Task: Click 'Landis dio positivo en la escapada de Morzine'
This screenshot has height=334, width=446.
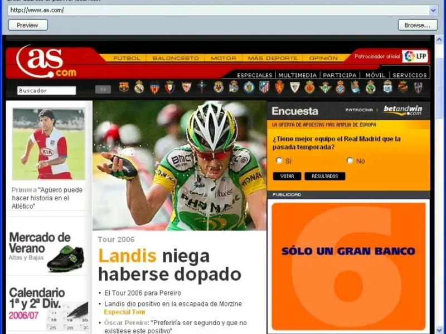Action: 173,303
